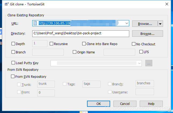
Task: Click the tags text field
Action: pos(91,84)
